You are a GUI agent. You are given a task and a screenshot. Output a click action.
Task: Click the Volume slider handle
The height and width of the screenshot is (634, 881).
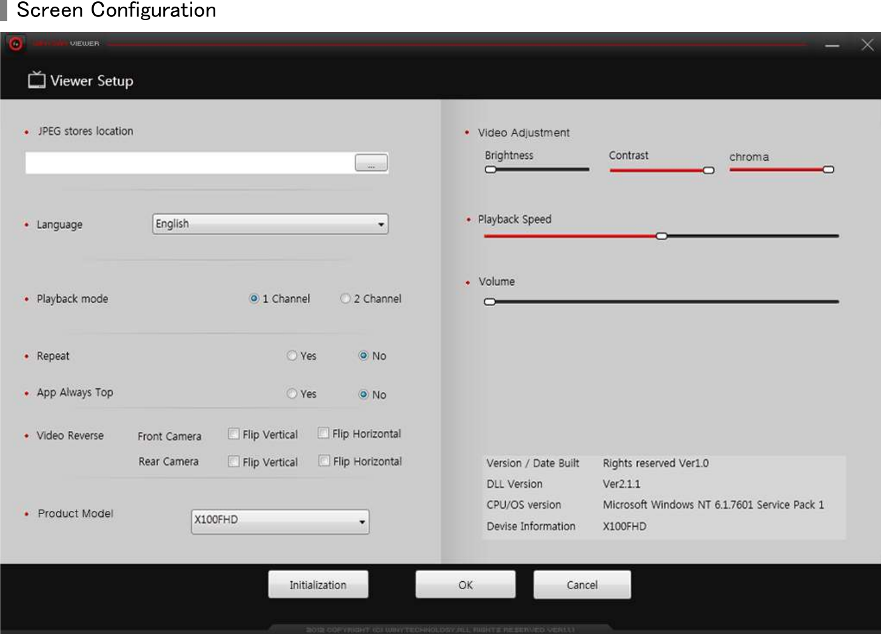pyautogui.click(x=490, y=302)
